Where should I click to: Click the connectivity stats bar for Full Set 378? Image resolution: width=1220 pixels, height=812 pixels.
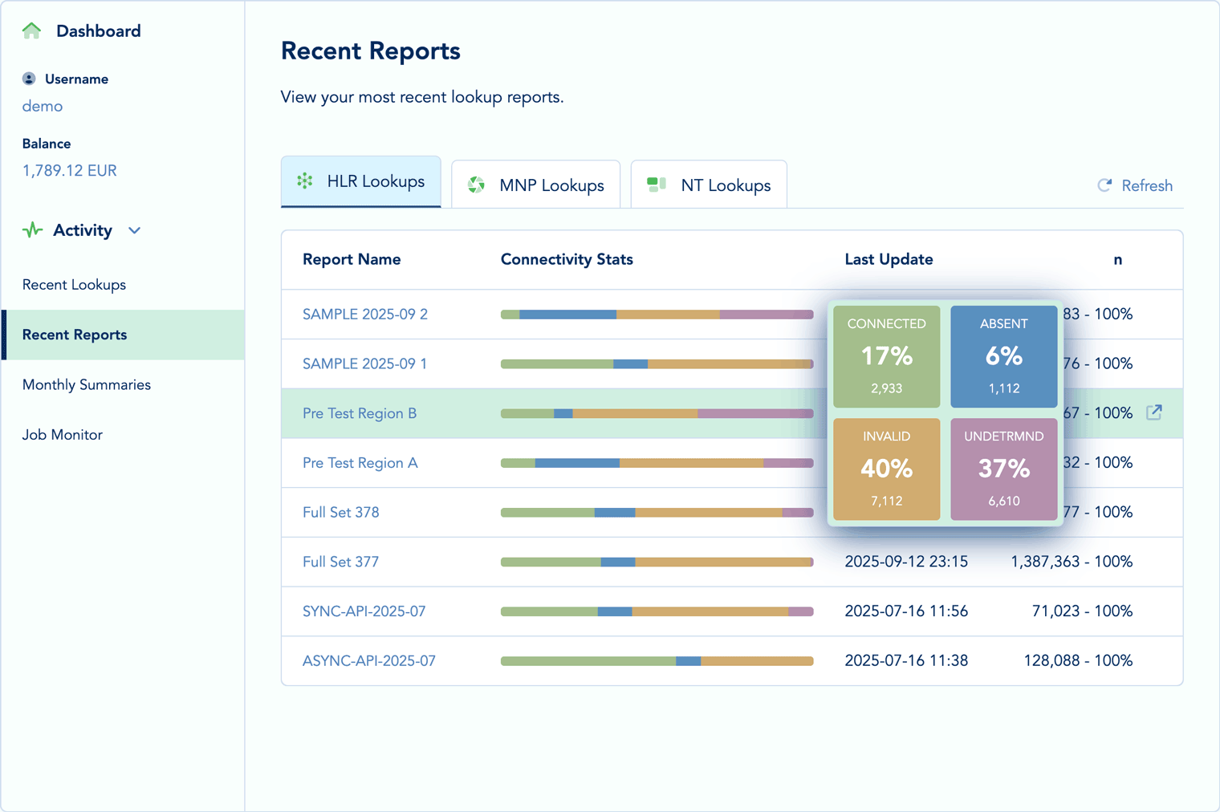(x=657, y=513)
